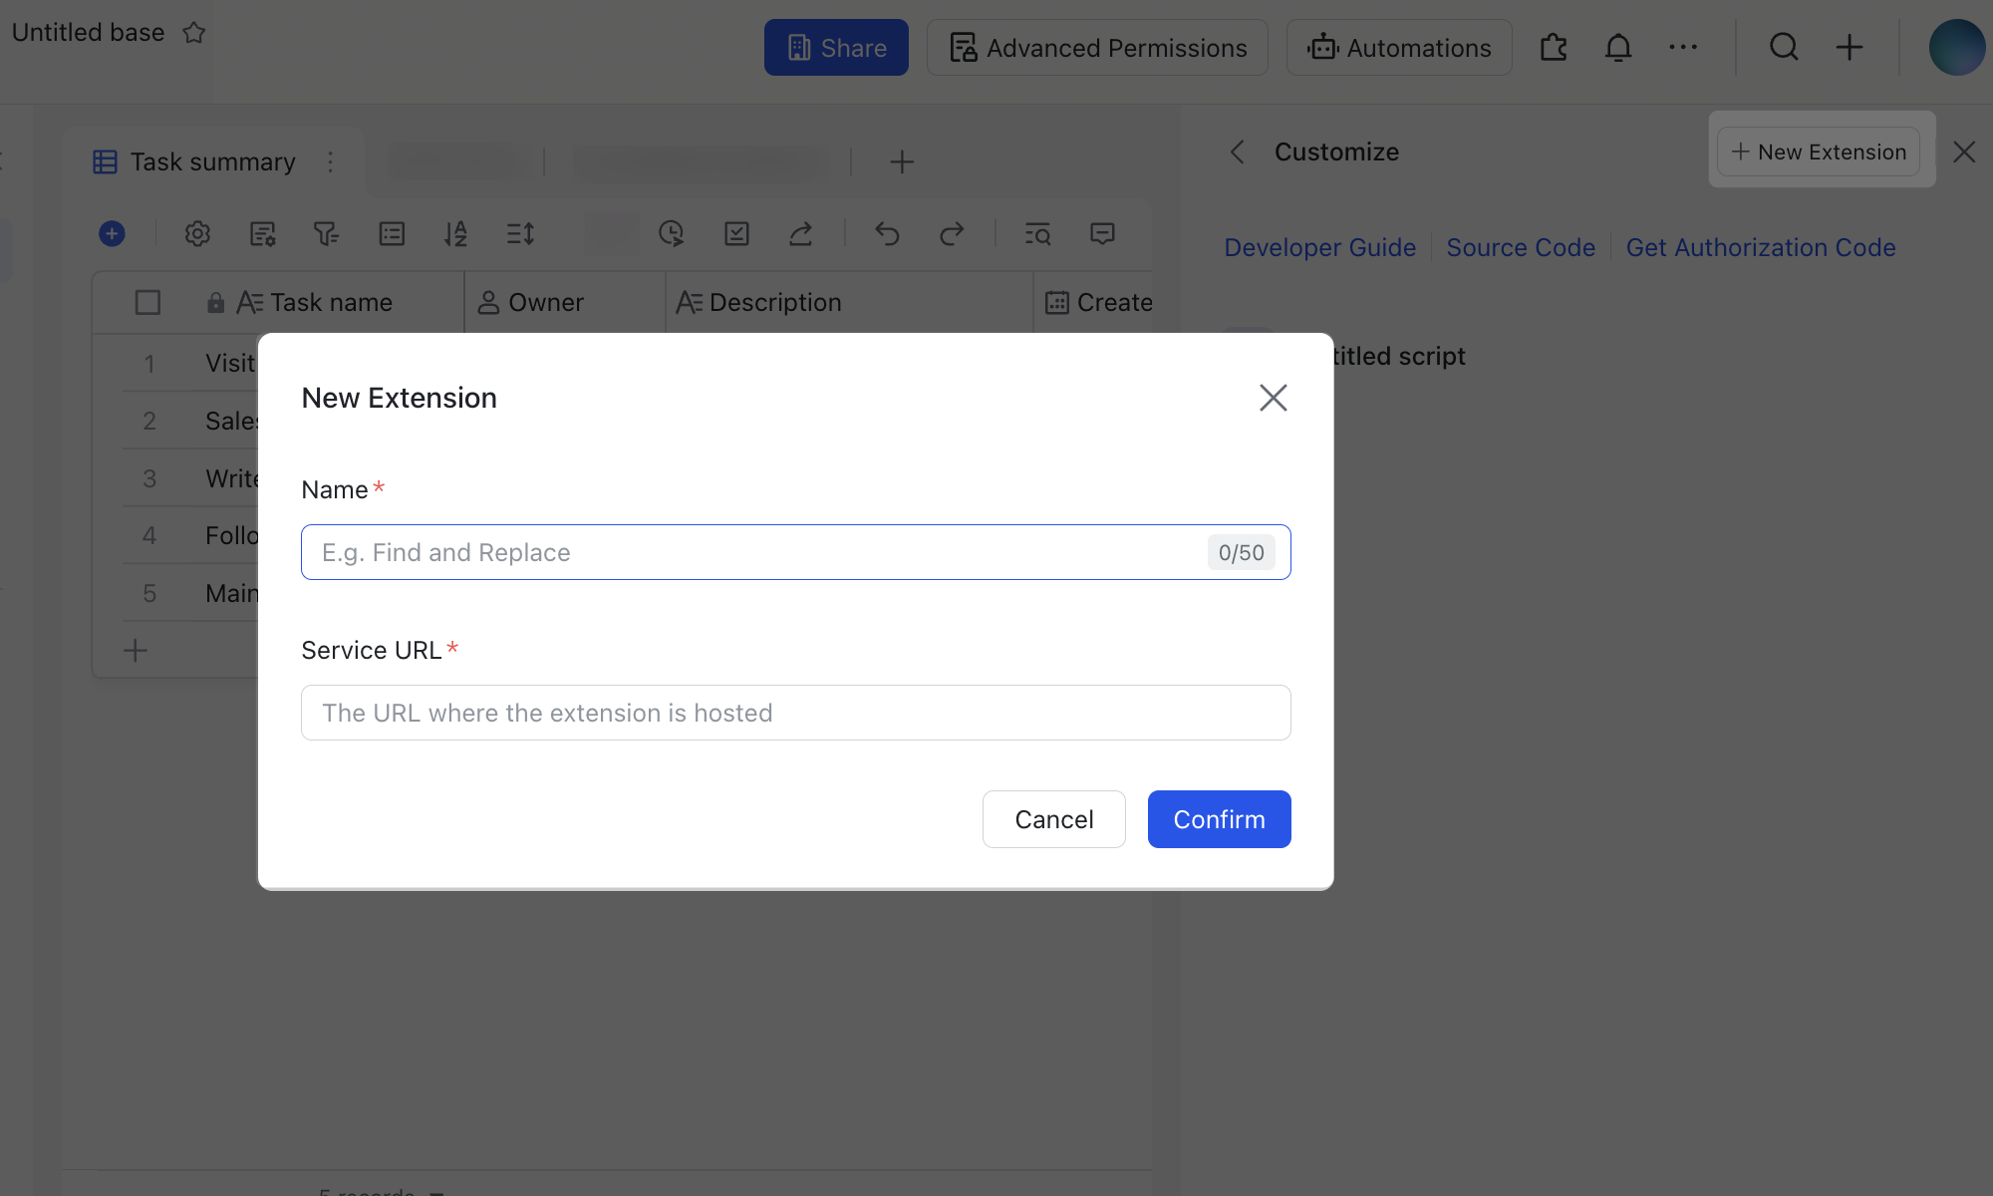Open the version history clock icon
The width and height of the screenshot is (1993, 1196).
[672, 233]
